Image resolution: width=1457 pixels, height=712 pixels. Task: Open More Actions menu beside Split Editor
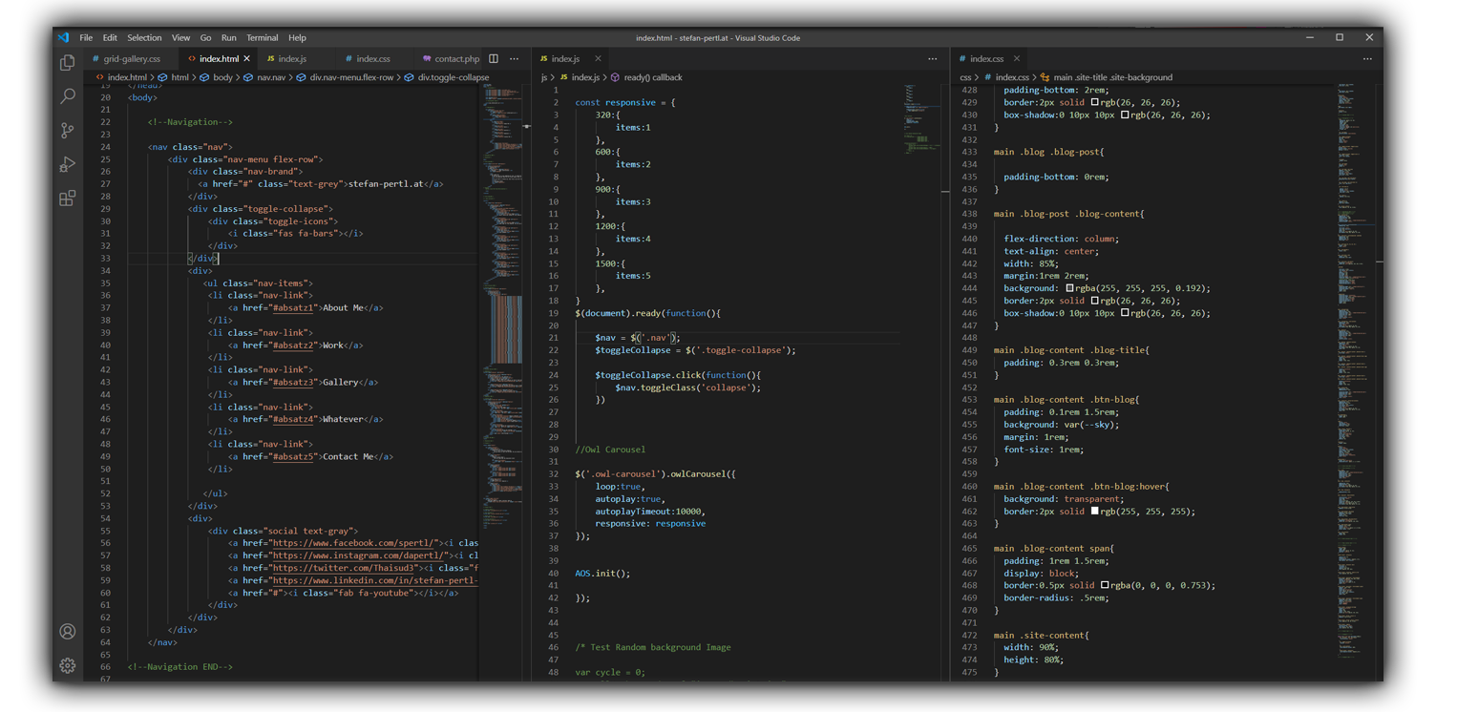(515, 59)
